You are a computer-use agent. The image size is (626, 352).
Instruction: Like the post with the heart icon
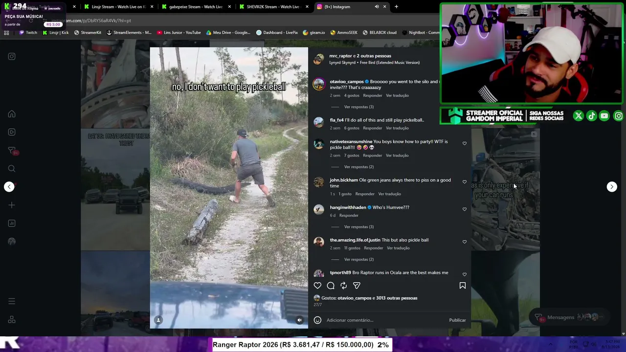[x=317, y=286]
